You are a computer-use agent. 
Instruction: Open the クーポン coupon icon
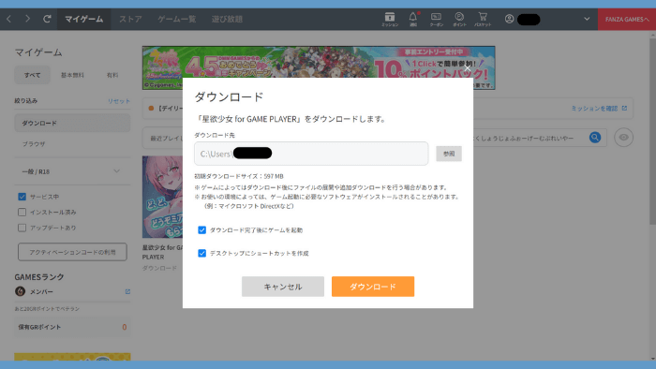[x=436, y=20]
